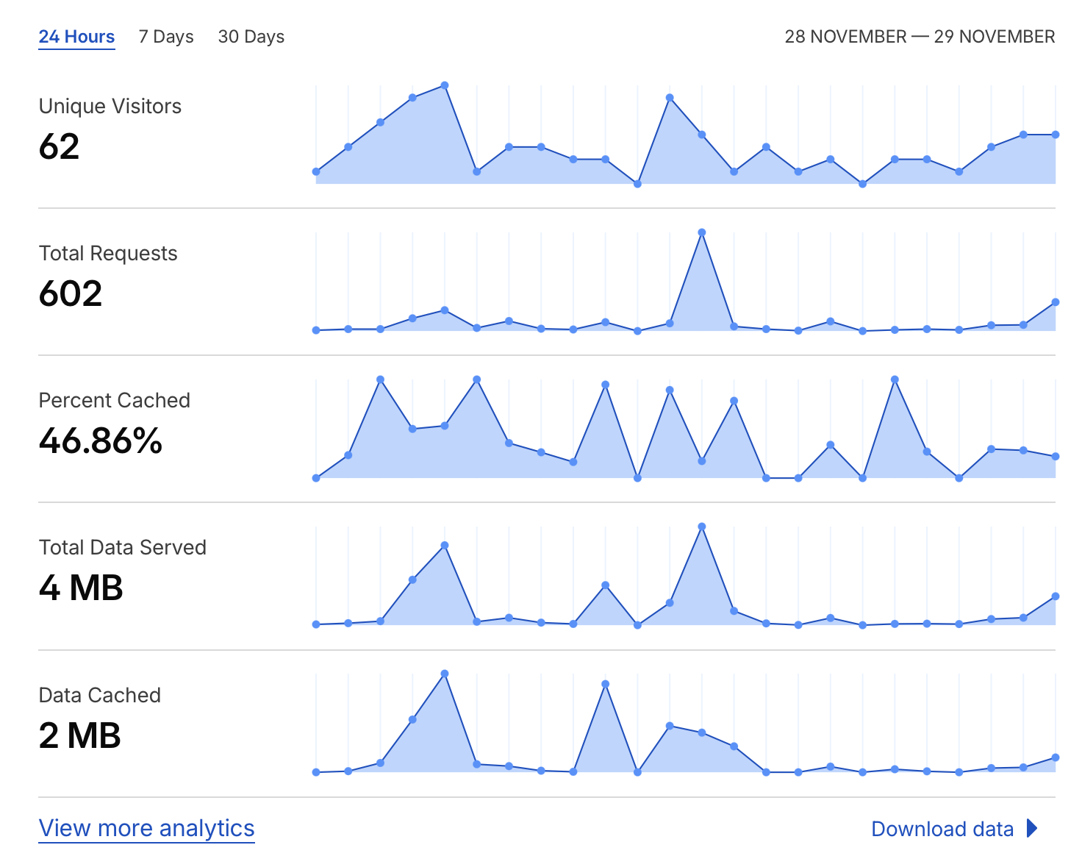
Task: Open the View more analytics link
Action: (x=146, y=828)
